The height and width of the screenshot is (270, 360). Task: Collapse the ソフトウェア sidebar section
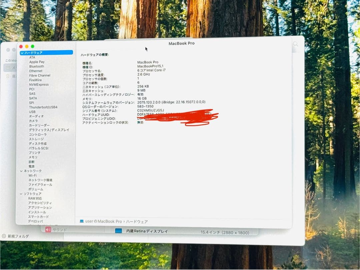(21, 194)
